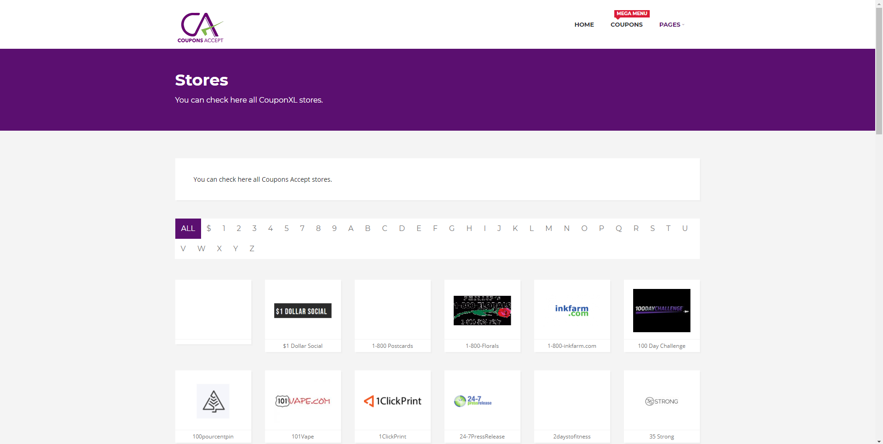Filter stores starting with 2
Viewport: 883px width, 444px height.
pos(239,229)
